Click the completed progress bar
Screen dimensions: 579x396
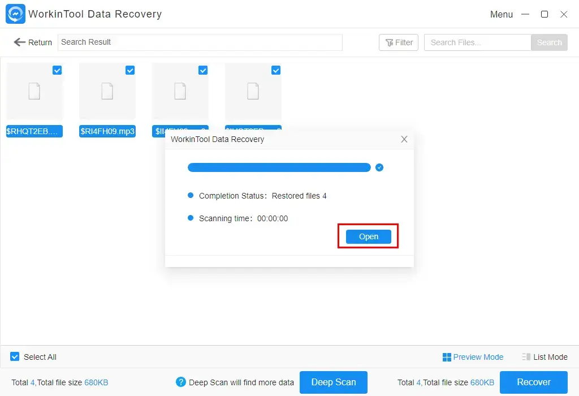[x=279, y=167]
